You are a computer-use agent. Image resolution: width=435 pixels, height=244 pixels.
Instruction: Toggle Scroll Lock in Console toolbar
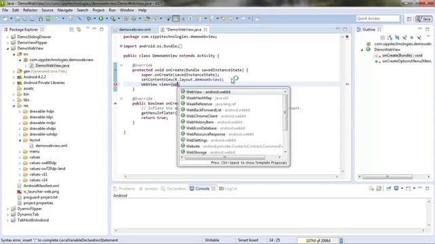379,188
